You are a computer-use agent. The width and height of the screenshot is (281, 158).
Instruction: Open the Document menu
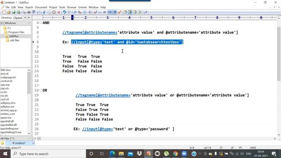(x=41, y=7)
